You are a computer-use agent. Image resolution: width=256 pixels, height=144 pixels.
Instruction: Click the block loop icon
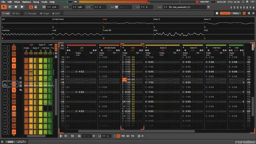click(44, 7)
